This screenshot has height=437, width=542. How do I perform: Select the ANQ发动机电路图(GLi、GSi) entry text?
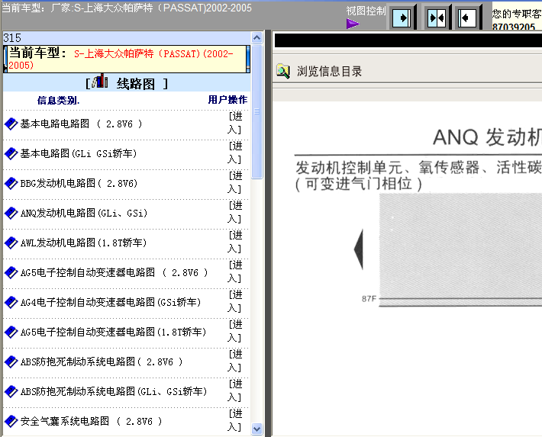coord(84,213)
